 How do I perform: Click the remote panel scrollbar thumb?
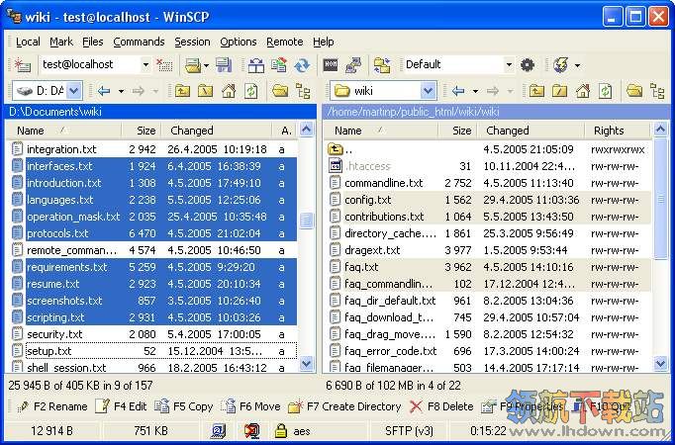coord(660,198)
